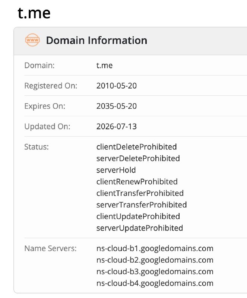Click the Name Servers: label
Image resolution: width=247 pixels, height=298 pixels.
pyautogui.click(x=50, y=248)
